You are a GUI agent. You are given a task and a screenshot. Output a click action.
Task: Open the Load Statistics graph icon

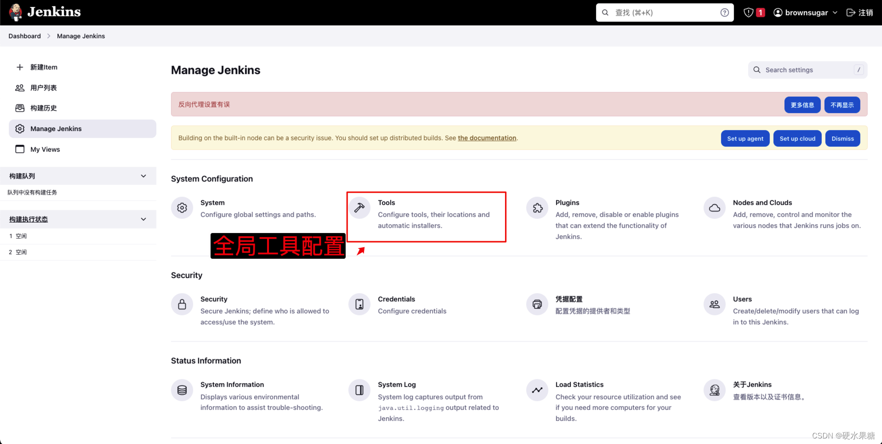click(x=537, y=390)
